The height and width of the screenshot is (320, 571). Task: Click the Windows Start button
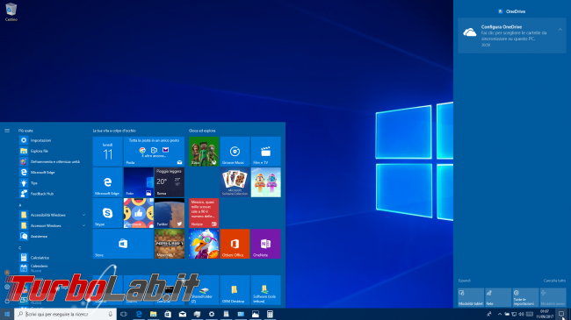(x=7, y=314)
